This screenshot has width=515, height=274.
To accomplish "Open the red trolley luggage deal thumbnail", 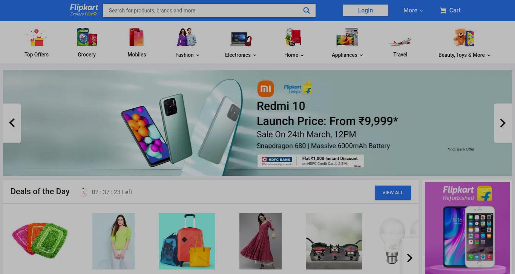I will [x=187, y=241].
